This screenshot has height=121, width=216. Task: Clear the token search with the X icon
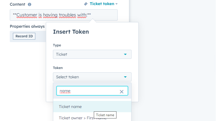click(x=121, y=92)
